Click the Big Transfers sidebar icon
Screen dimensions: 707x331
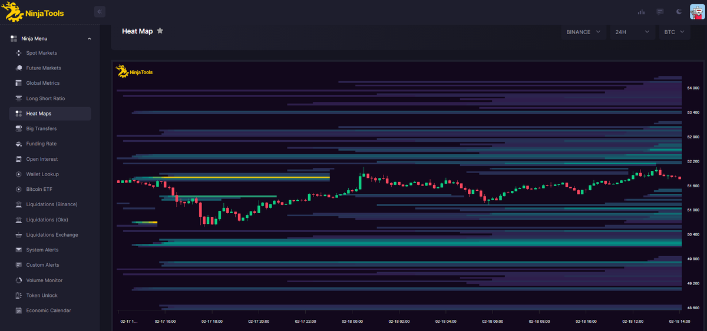click(19, 128)
